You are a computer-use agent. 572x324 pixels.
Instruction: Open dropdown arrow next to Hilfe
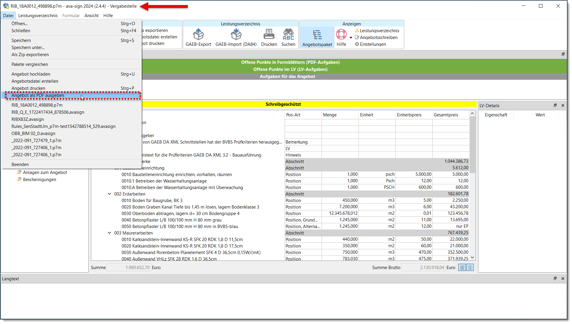(351, 38)
